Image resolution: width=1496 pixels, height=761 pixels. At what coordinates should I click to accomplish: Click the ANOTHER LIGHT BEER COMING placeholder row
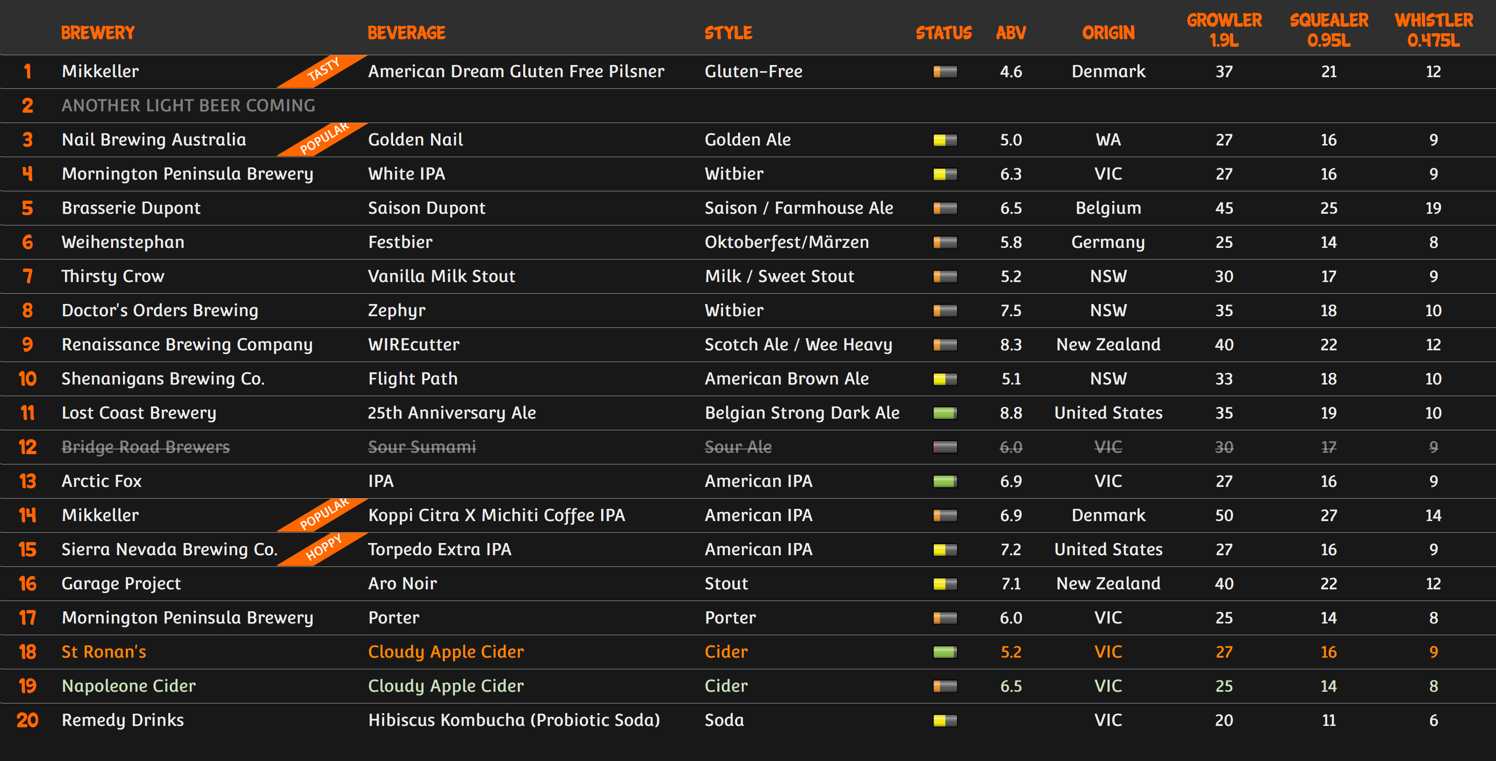(x=188, y=105)
